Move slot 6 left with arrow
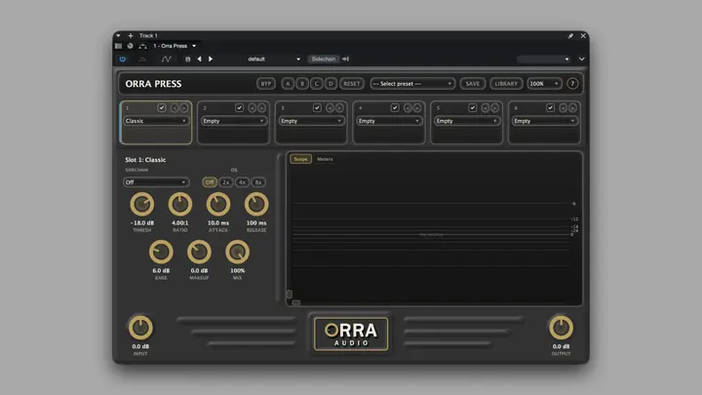The width and height of the screenshot is (702, 395). click(564, 108)
